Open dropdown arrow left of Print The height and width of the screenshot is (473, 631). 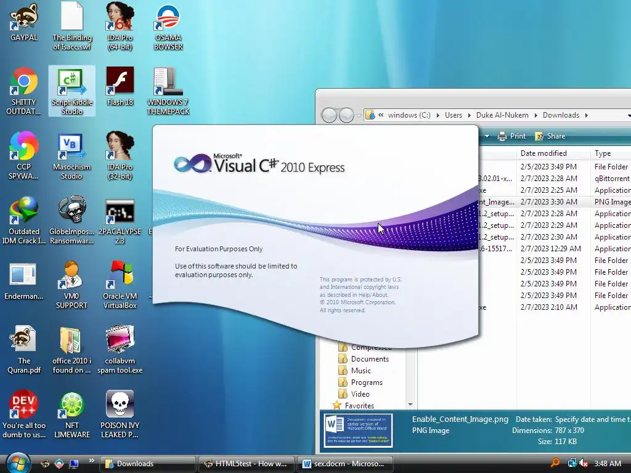click(x=487, y=136)
